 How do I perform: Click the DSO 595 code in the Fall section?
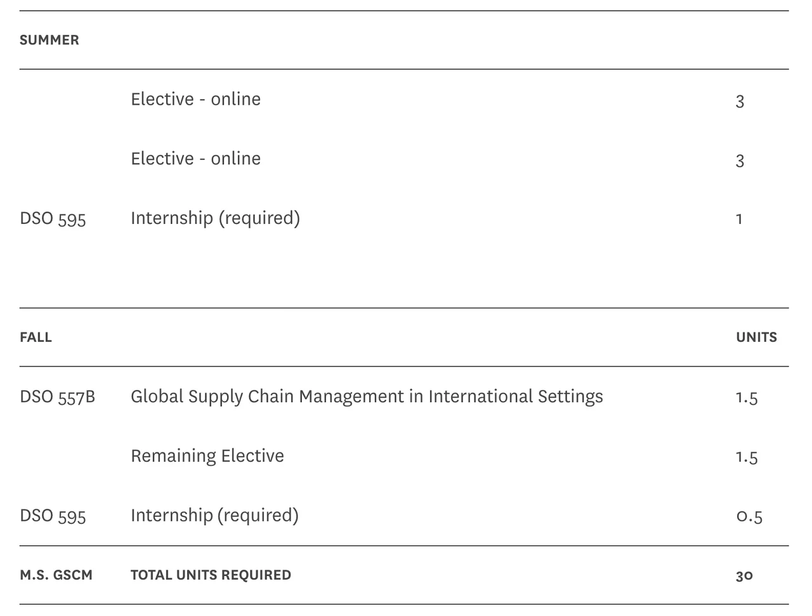pos(53,516)
